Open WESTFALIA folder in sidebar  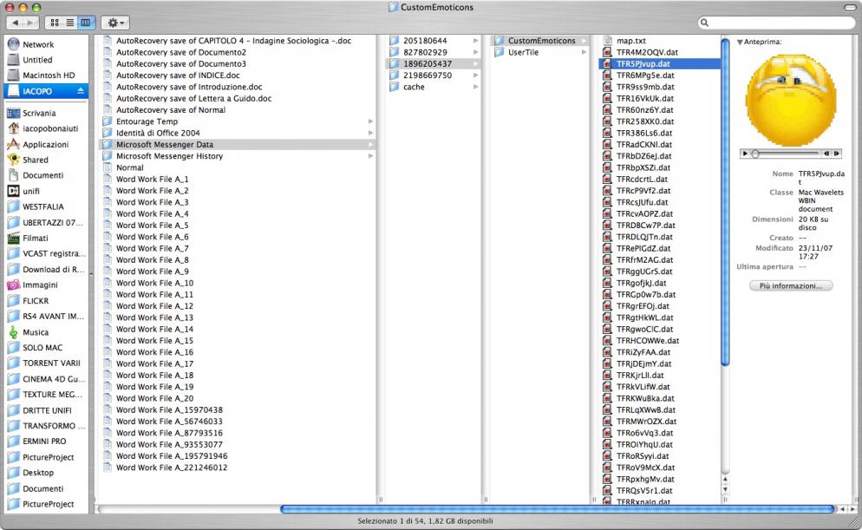(x=42, y=206)
